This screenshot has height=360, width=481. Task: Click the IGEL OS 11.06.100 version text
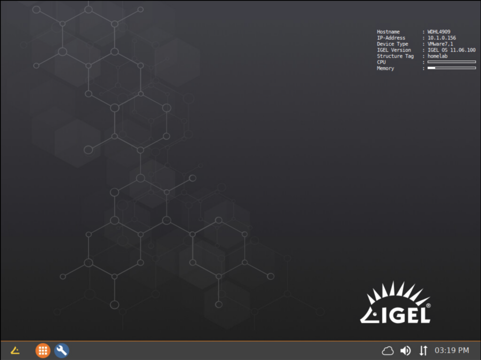[451, 50]
